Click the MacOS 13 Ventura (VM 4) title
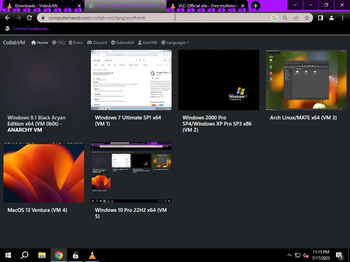The image size is (350, 262). 37,210
